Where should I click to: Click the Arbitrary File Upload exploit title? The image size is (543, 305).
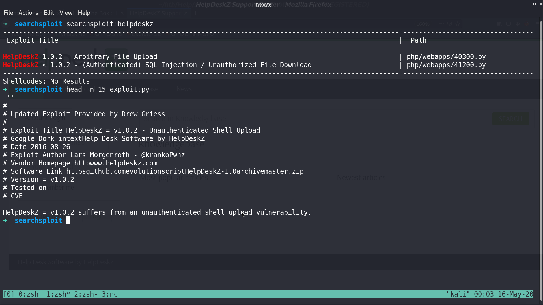tap(115, 57)
